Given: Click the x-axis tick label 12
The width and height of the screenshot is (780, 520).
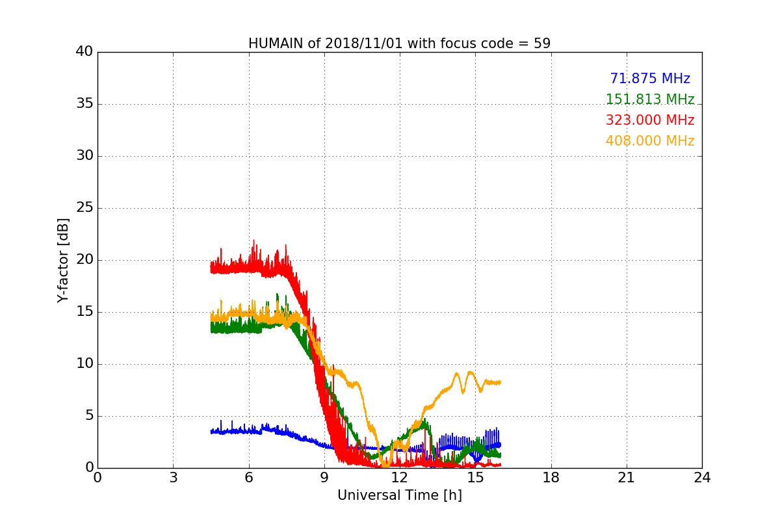Looking at the screenshot, I should point(400,478).
